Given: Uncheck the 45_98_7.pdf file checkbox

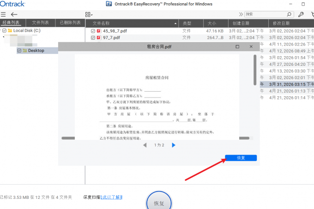Looking at the screenshot, I should click(x=93, y=31).
